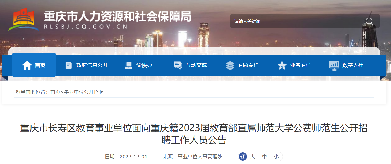The image size is (391, 164).
Task: Click the 专题专栏 layers icon
Action: [230, 65]
